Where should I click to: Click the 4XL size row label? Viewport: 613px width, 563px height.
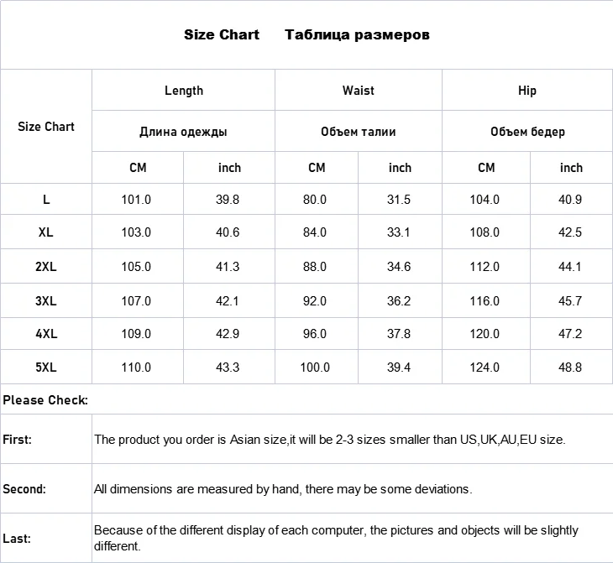point(46,334)
